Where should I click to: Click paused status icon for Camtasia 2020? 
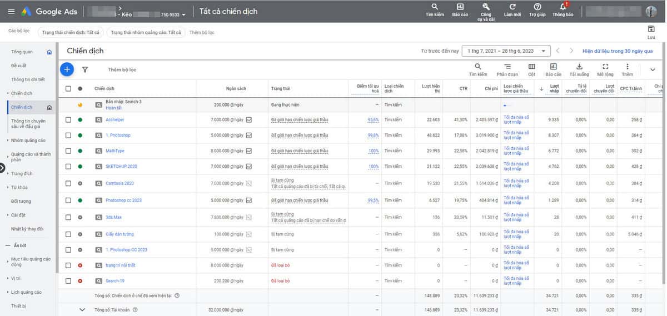tap(80, 183)
